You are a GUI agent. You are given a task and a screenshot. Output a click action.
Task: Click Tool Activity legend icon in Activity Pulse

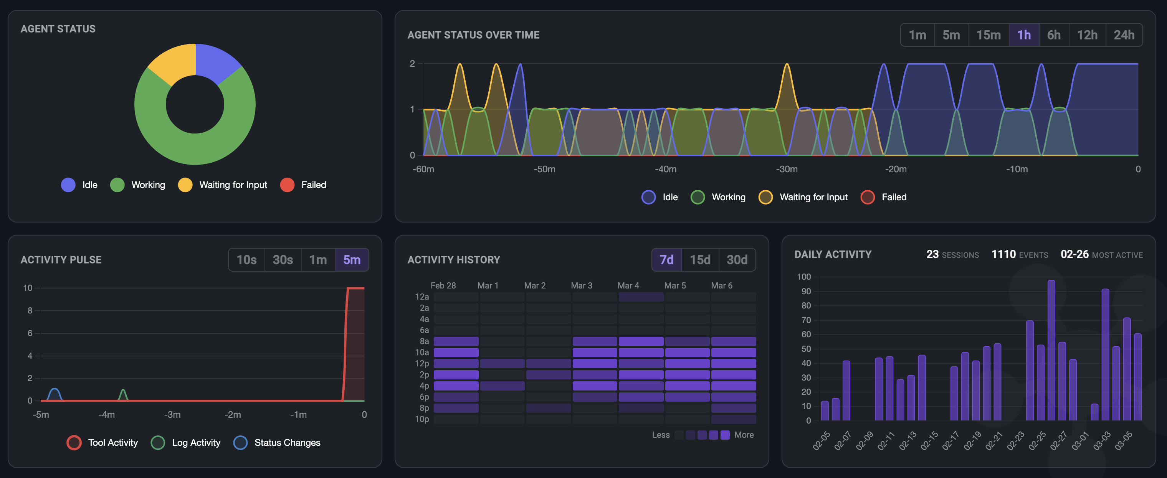coord(74,442)
